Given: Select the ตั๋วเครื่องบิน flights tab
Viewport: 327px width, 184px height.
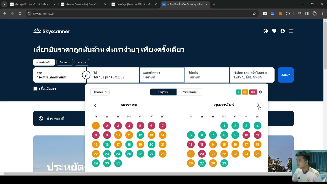Looking at the screenshot, I should click(44, 62).
